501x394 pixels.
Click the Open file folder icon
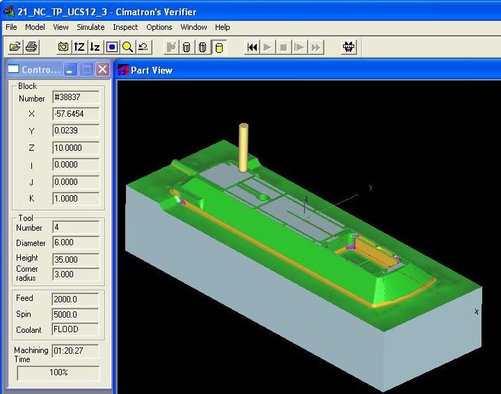(x=15, y=47)
